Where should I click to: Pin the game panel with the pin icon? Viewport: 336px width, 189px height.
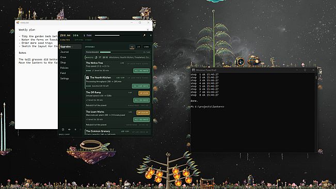[x=144, y=35]
